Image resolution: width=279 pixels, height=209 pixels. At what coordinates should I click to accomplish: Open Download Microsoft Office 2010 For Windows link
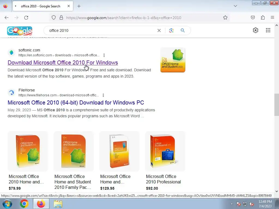click(x=63, y=63)
